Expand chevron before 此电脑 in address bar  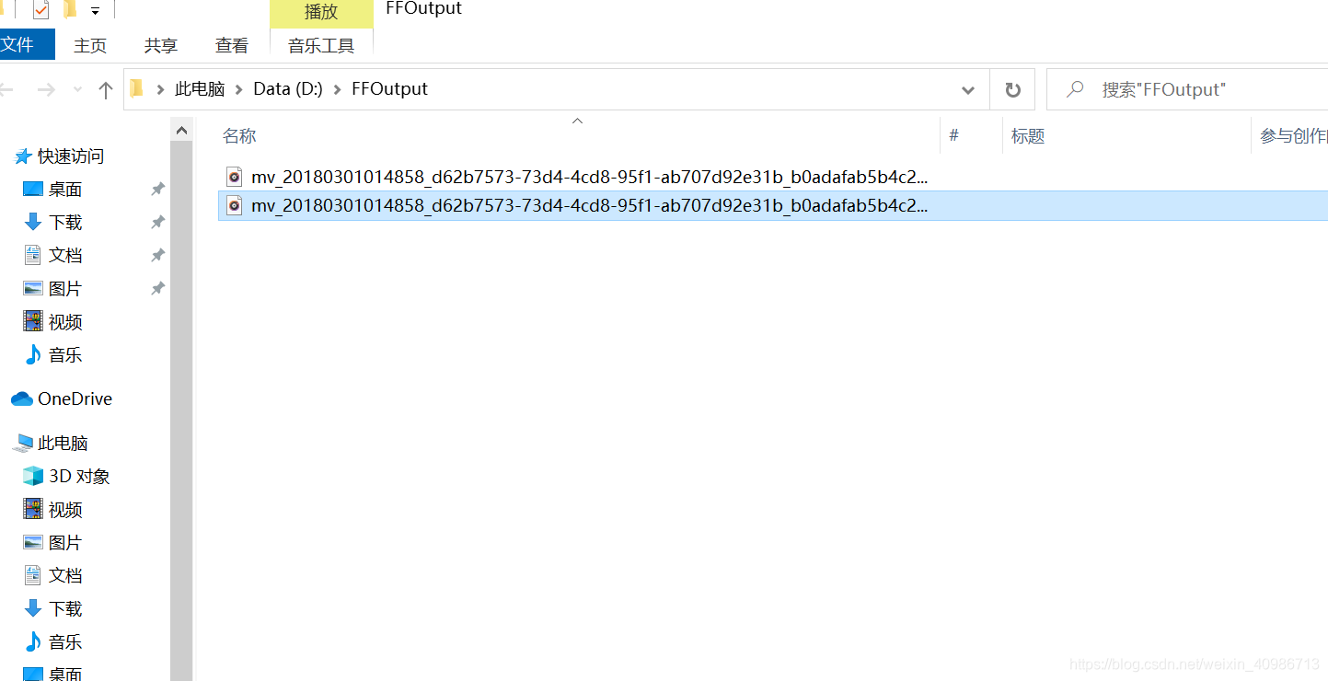coord(160,89)
